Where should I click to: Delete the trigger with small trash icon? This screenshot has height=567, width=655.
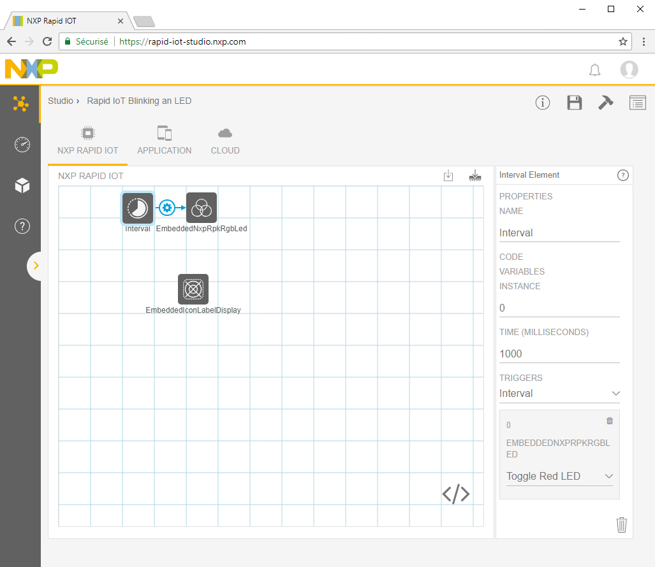point(609,421)
